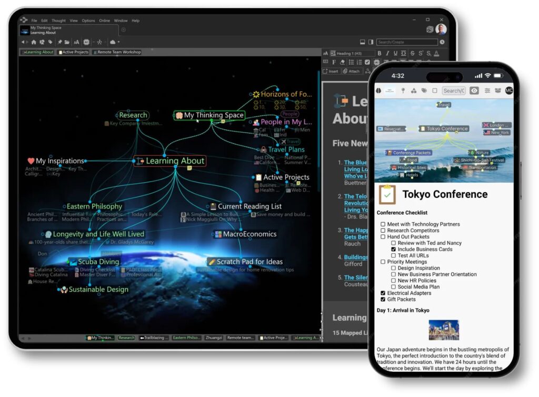Click the Home icon in desktop toolbar
The height and width of the screenshot is (397, 539).
coord(34,42)
